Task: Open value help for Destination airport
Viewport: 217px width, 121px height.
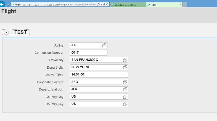Action: pyautogui.click(x=125, y=82)
